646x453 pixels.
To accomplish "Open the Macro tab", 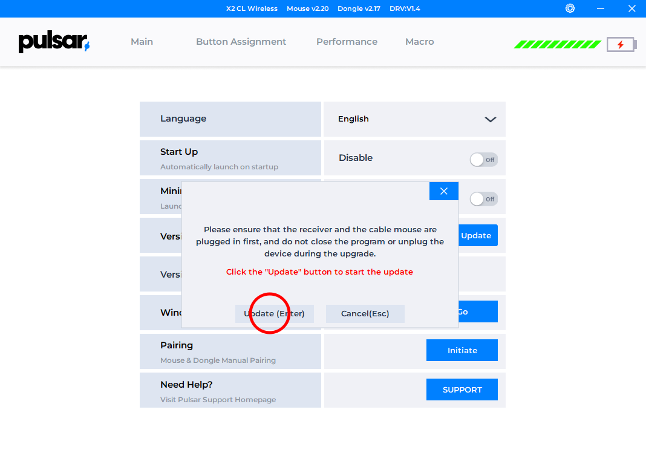I will tap(420, 42).
